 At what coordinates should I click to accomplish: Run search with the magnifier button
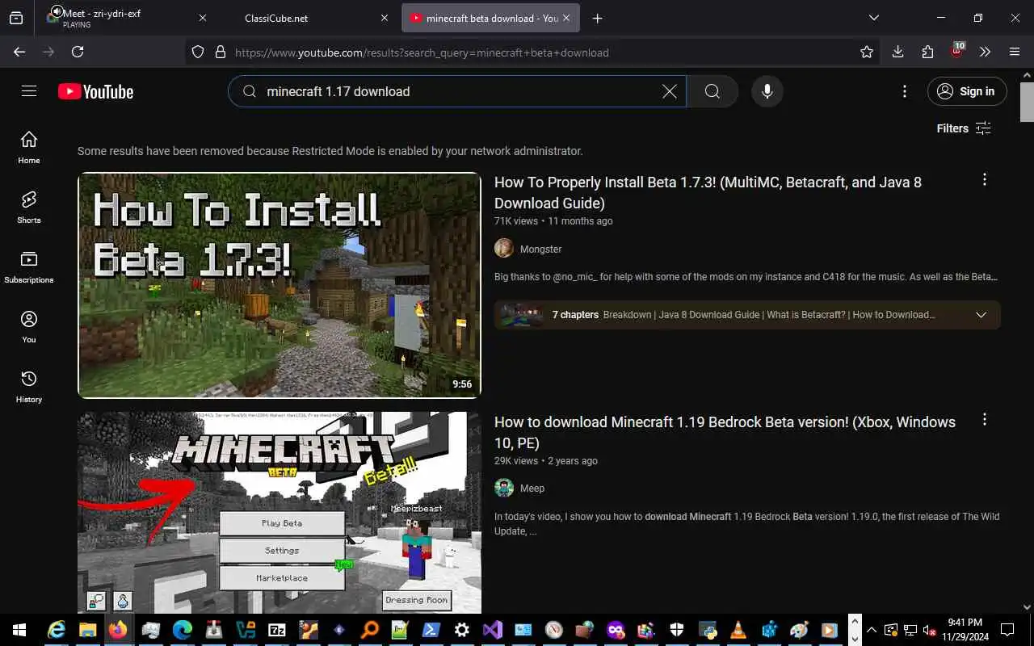click(712, 91)
